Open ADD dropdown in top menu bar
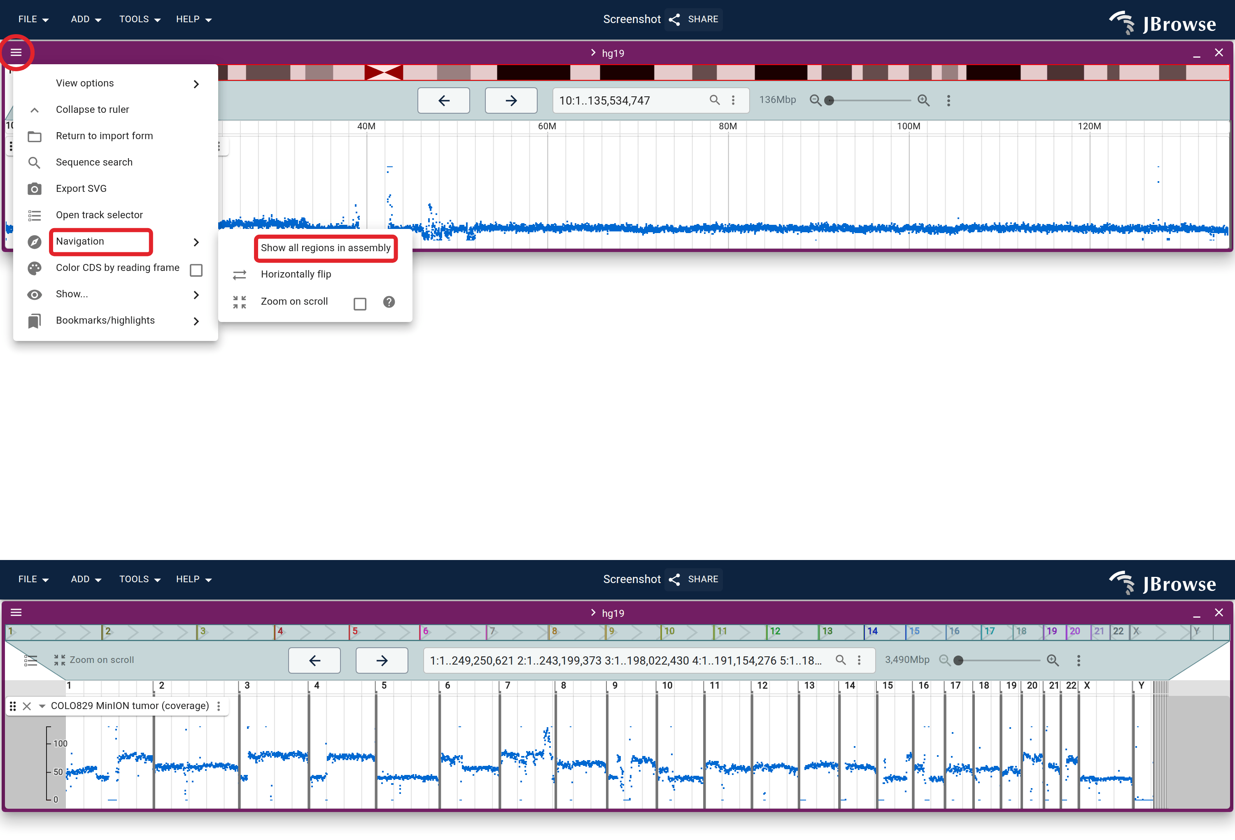 (86, 20)
